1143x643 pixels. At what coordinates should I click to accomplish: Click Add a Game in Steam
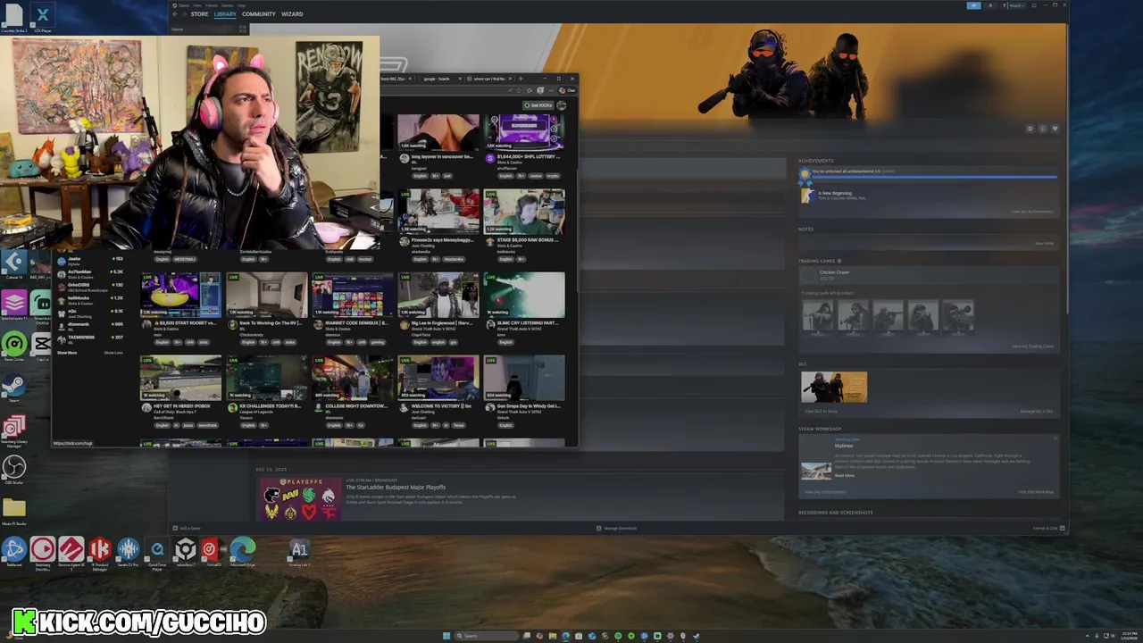[x=187, y=528]
